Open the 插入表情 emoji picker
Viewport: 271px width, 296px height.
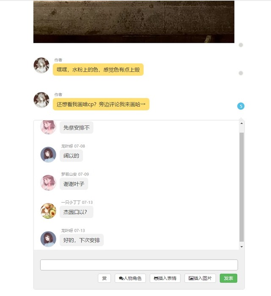165,278
